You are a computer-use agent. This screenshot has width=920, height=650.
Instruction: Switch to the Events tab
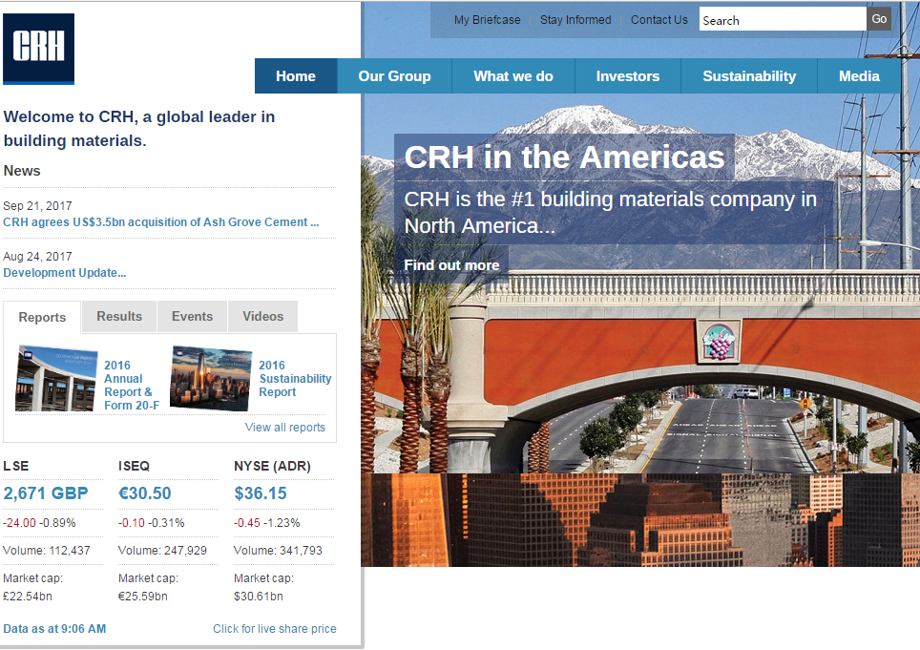[192, 316]
